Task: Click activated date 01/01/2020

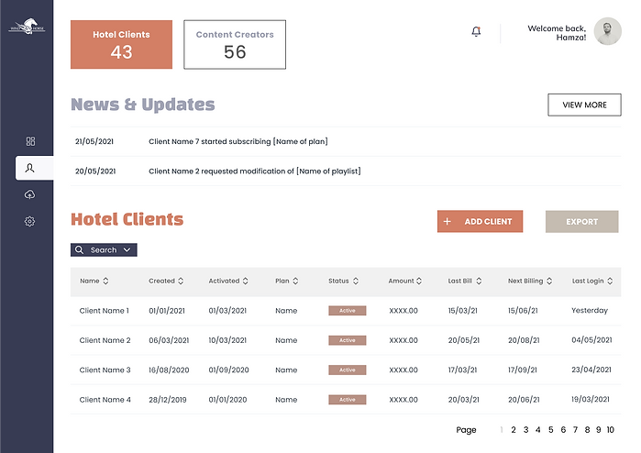Action: tap(227, 400)
